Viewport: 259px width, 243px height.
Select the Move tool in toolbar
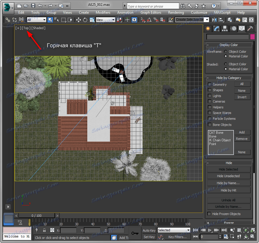pos(78,20)
